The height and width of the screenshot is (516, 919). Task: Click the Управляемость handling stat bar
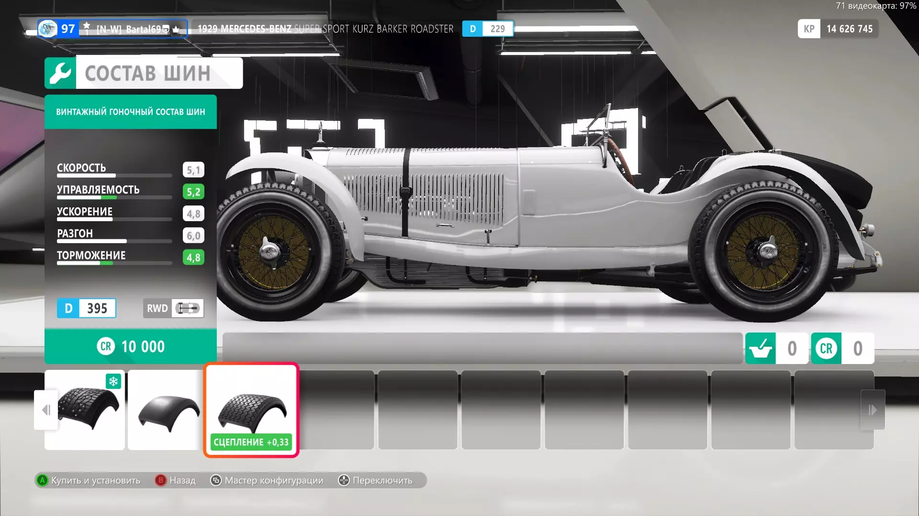[x=114, y=197]
